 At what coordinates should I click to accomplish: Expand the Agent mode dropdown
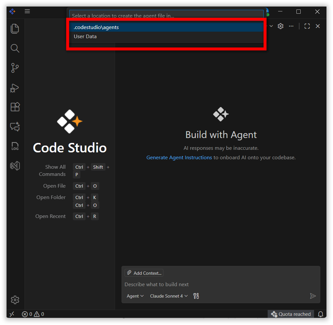click(135, 296)
